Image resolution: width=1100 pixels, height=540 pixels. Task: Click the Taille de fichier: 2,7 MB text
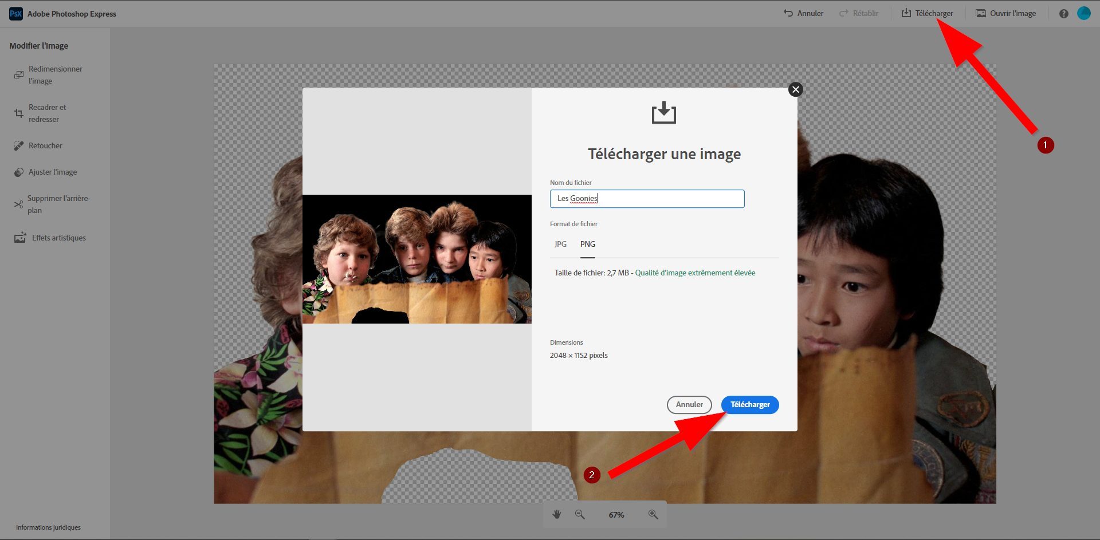(591, 273)
